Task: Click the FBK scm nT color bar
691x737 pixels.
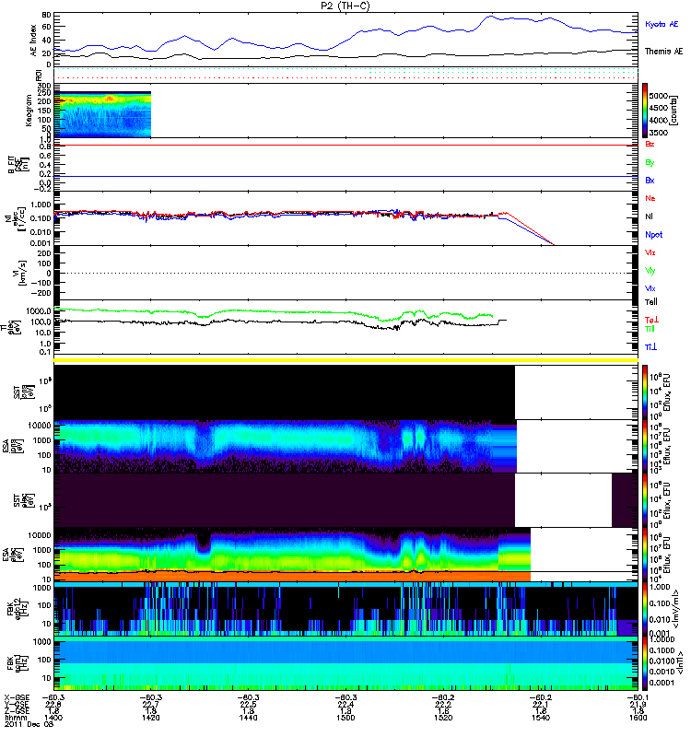Action: pyautogui.click(x=645, y=663)
